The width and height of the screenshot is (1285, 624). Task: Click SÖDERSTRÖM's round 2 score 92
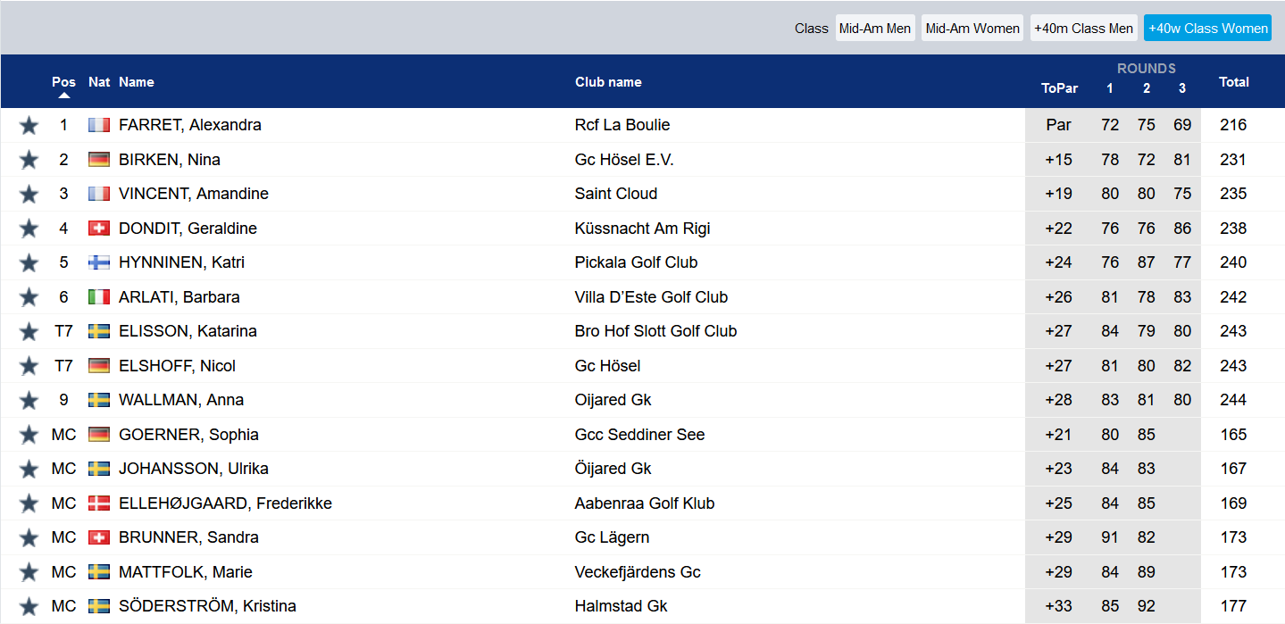pos(1147,606)
